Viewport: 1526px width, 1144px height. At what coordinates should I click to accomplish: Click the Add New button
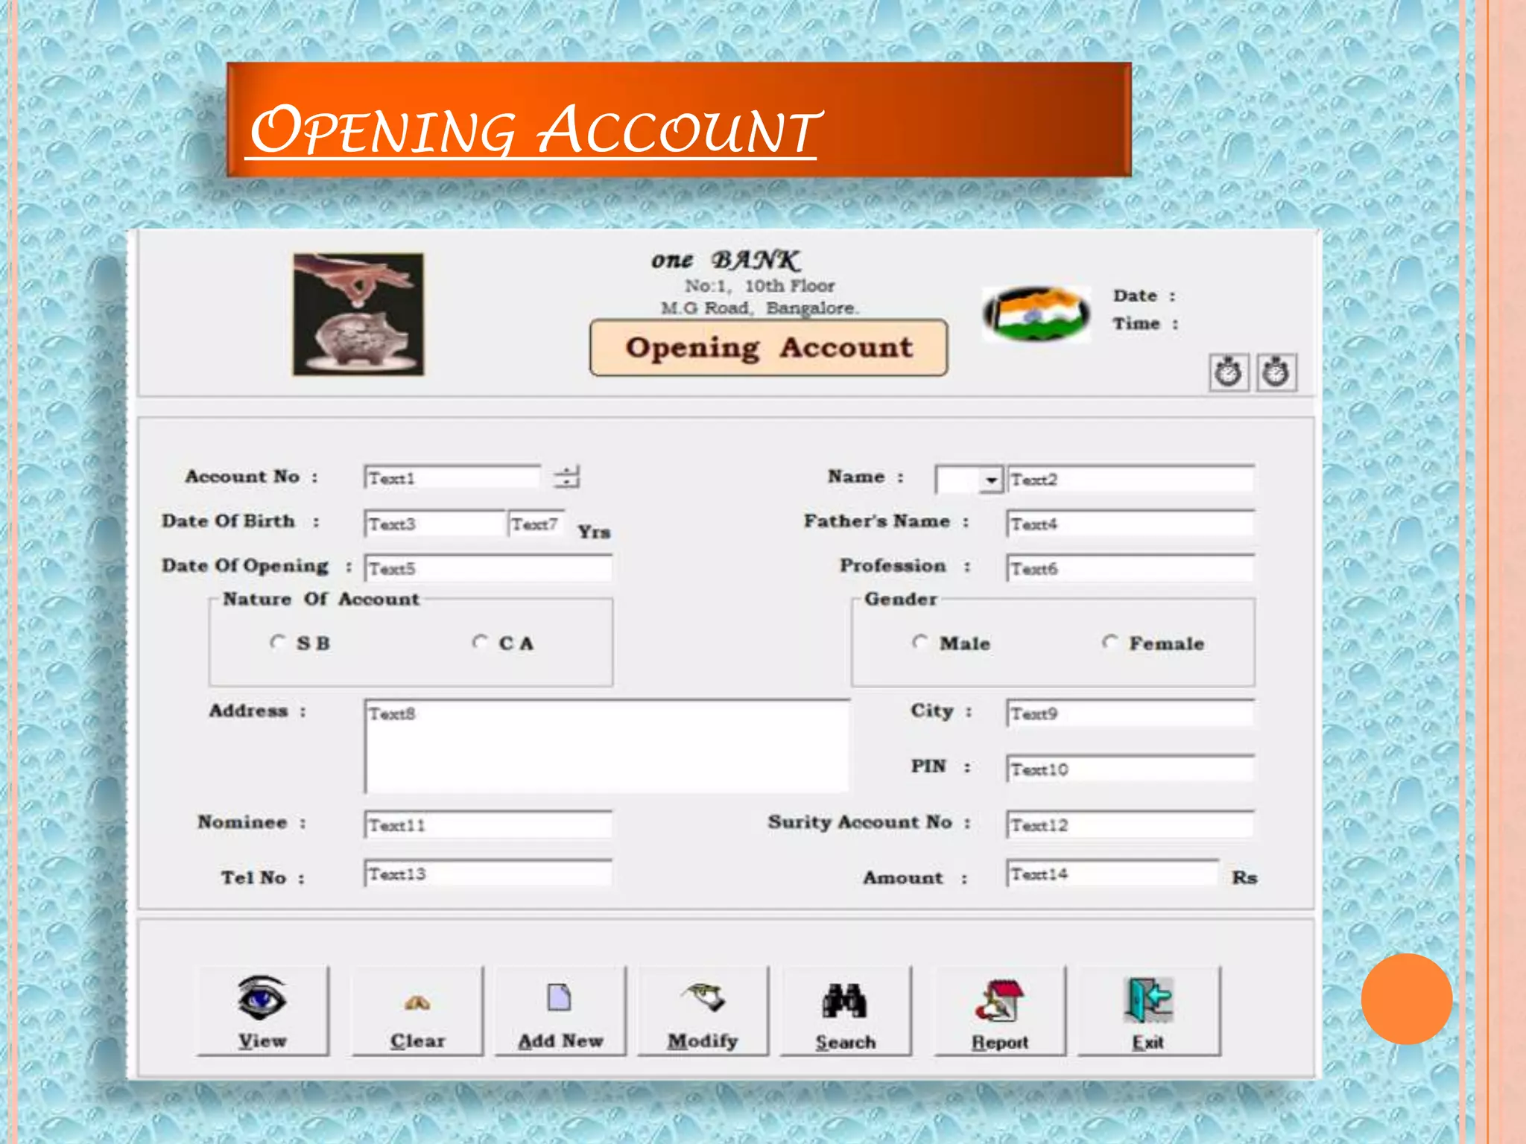(560, 1011)
